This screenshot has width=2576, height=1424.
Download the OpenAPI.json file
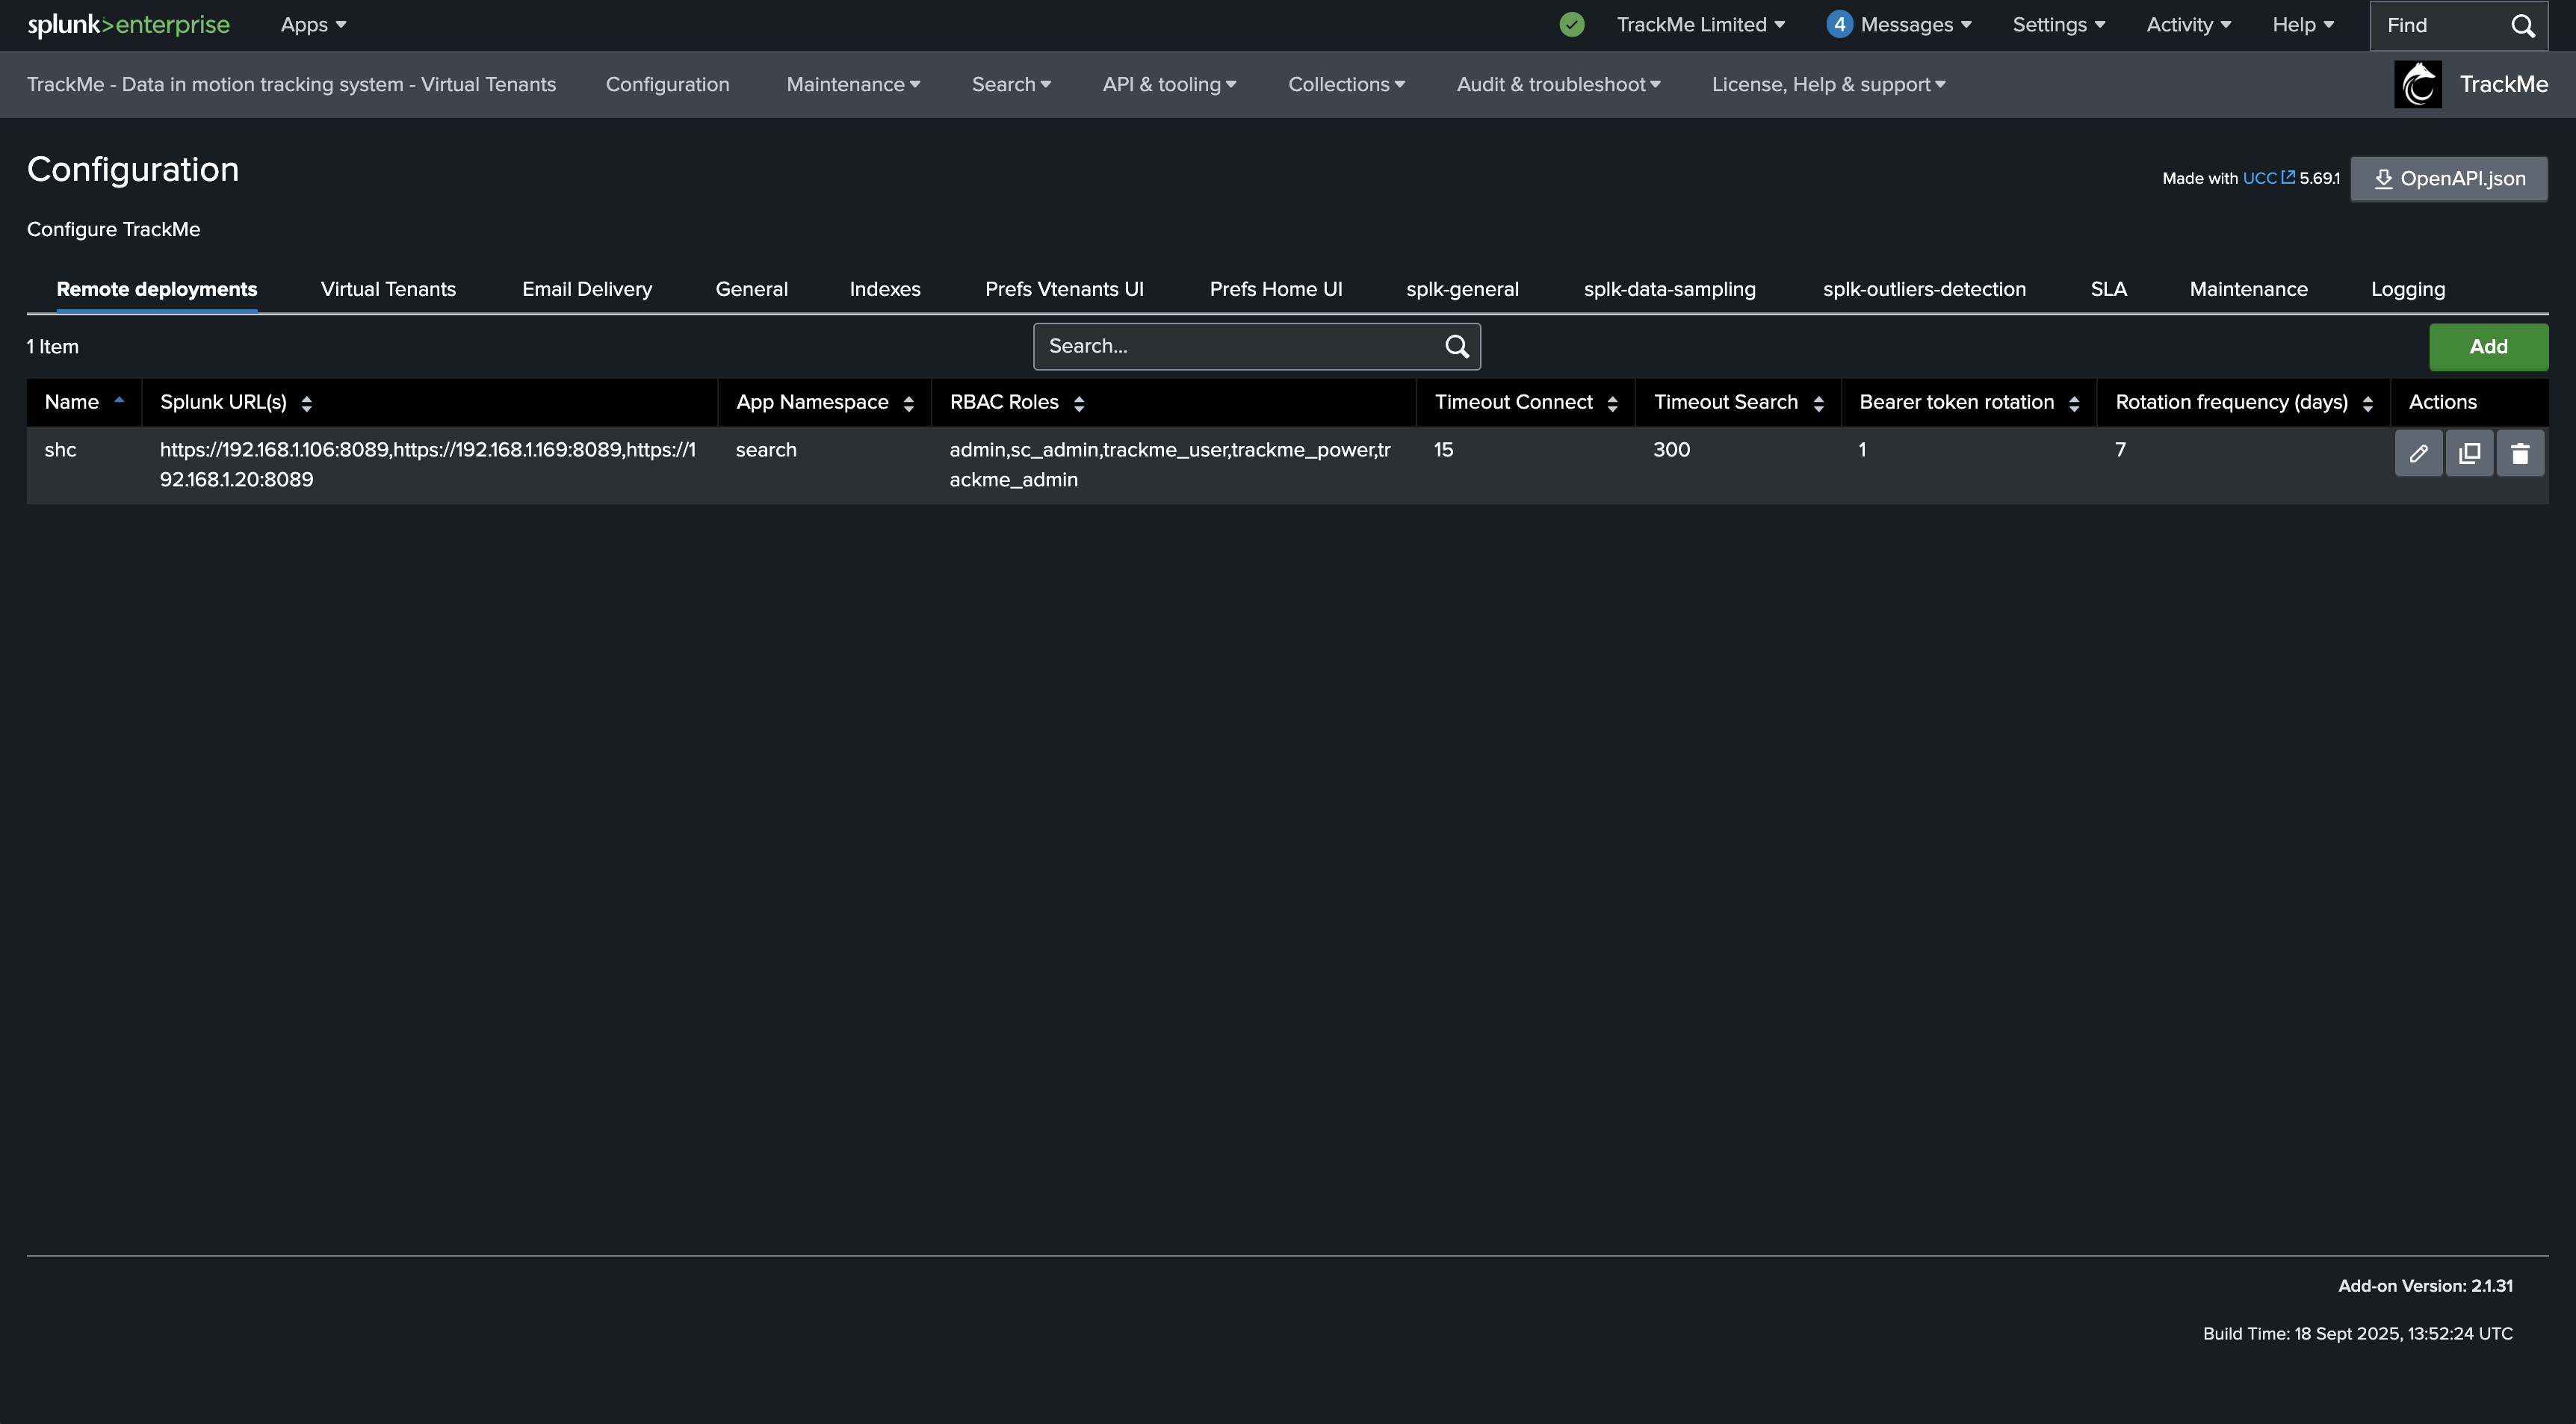click(x=2449, y=179)
